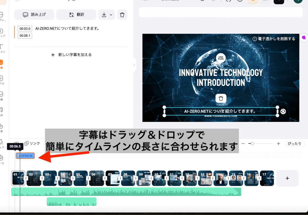Add a new scene with the plus tile
This screenshot has height=215, width=308.
point(287,178)
